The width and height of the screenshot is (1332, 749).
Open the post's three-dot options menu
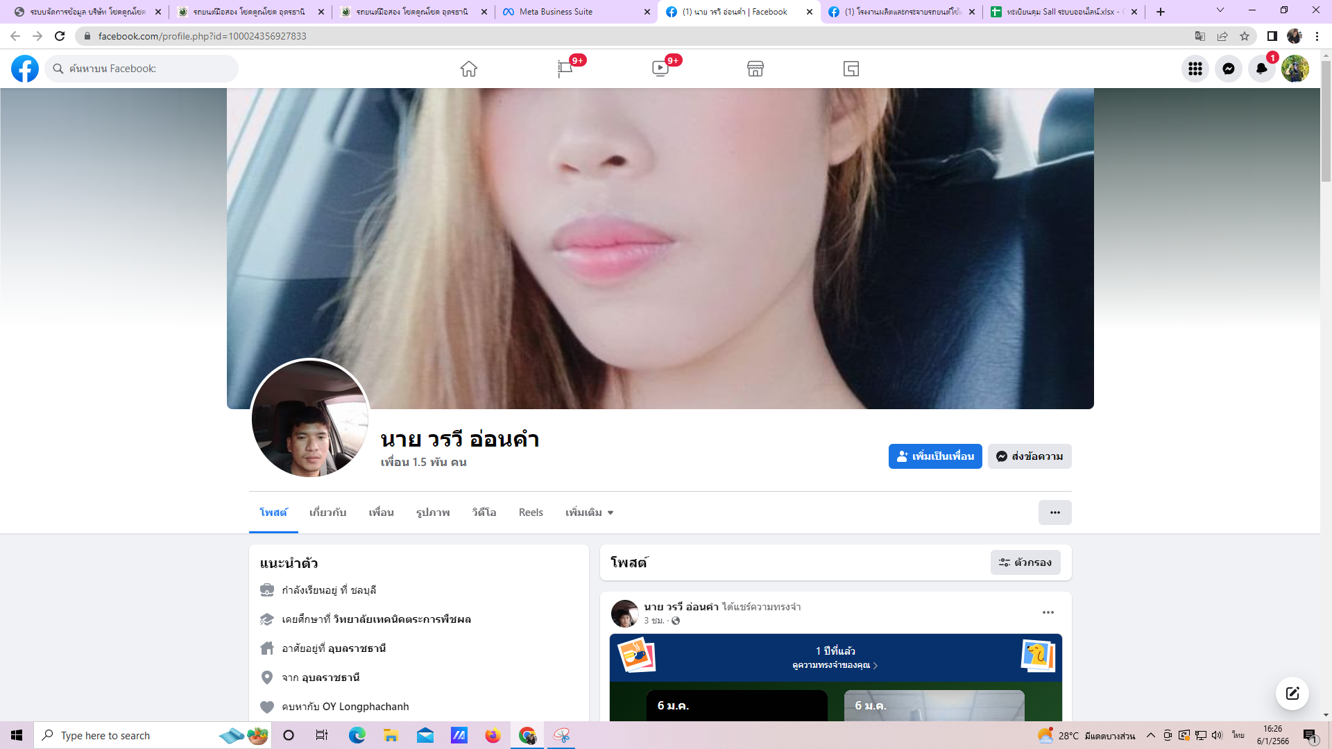pos(1048,612)
